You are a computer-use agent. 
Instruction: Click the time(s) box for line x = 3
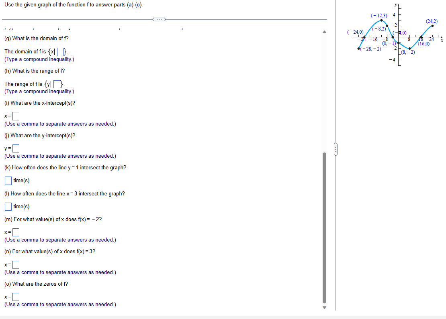pos(8,206)
